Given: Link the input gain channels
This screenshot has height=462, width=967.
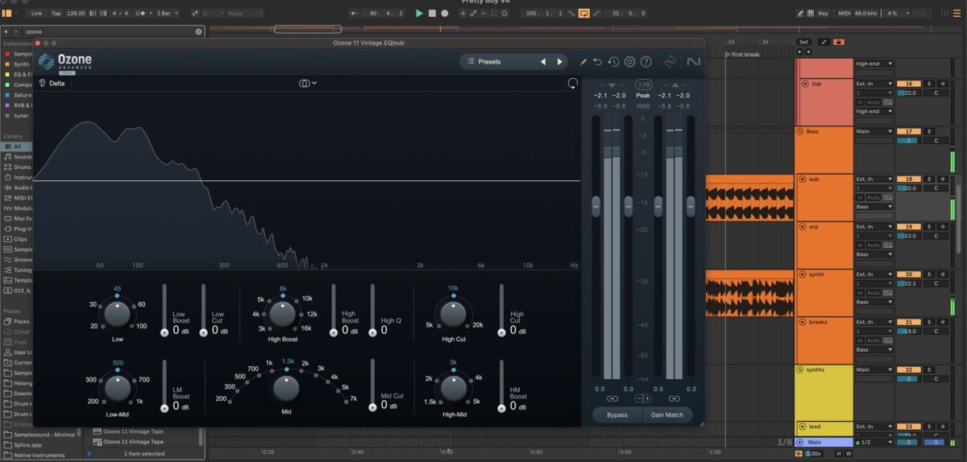Looking at the screenshot, I should (612, 398).
